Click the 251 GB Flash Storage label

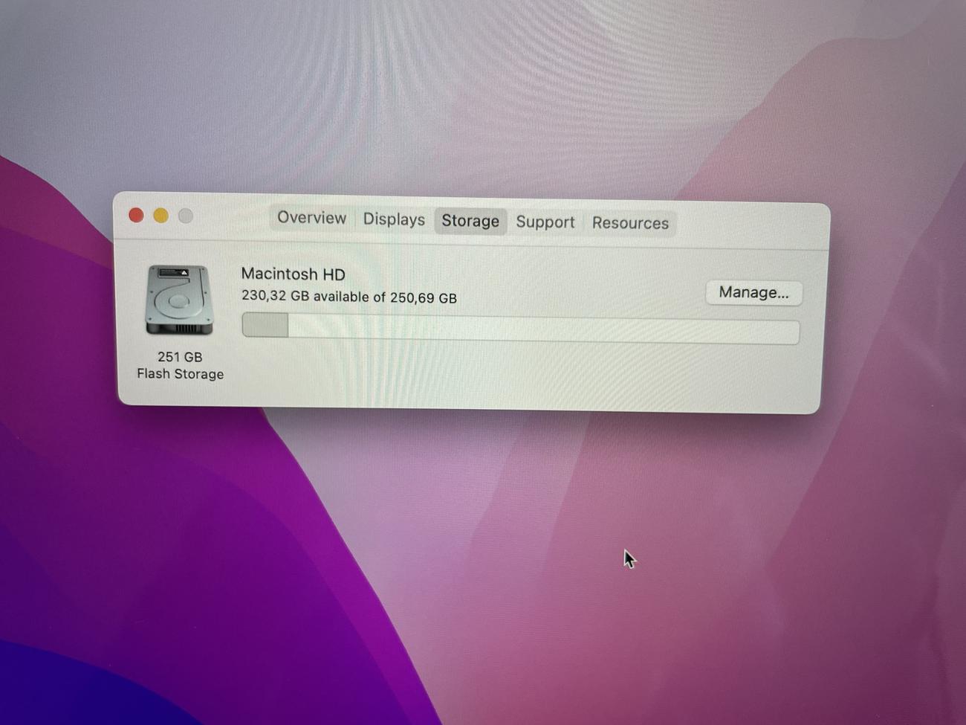[x=180, y=365]
